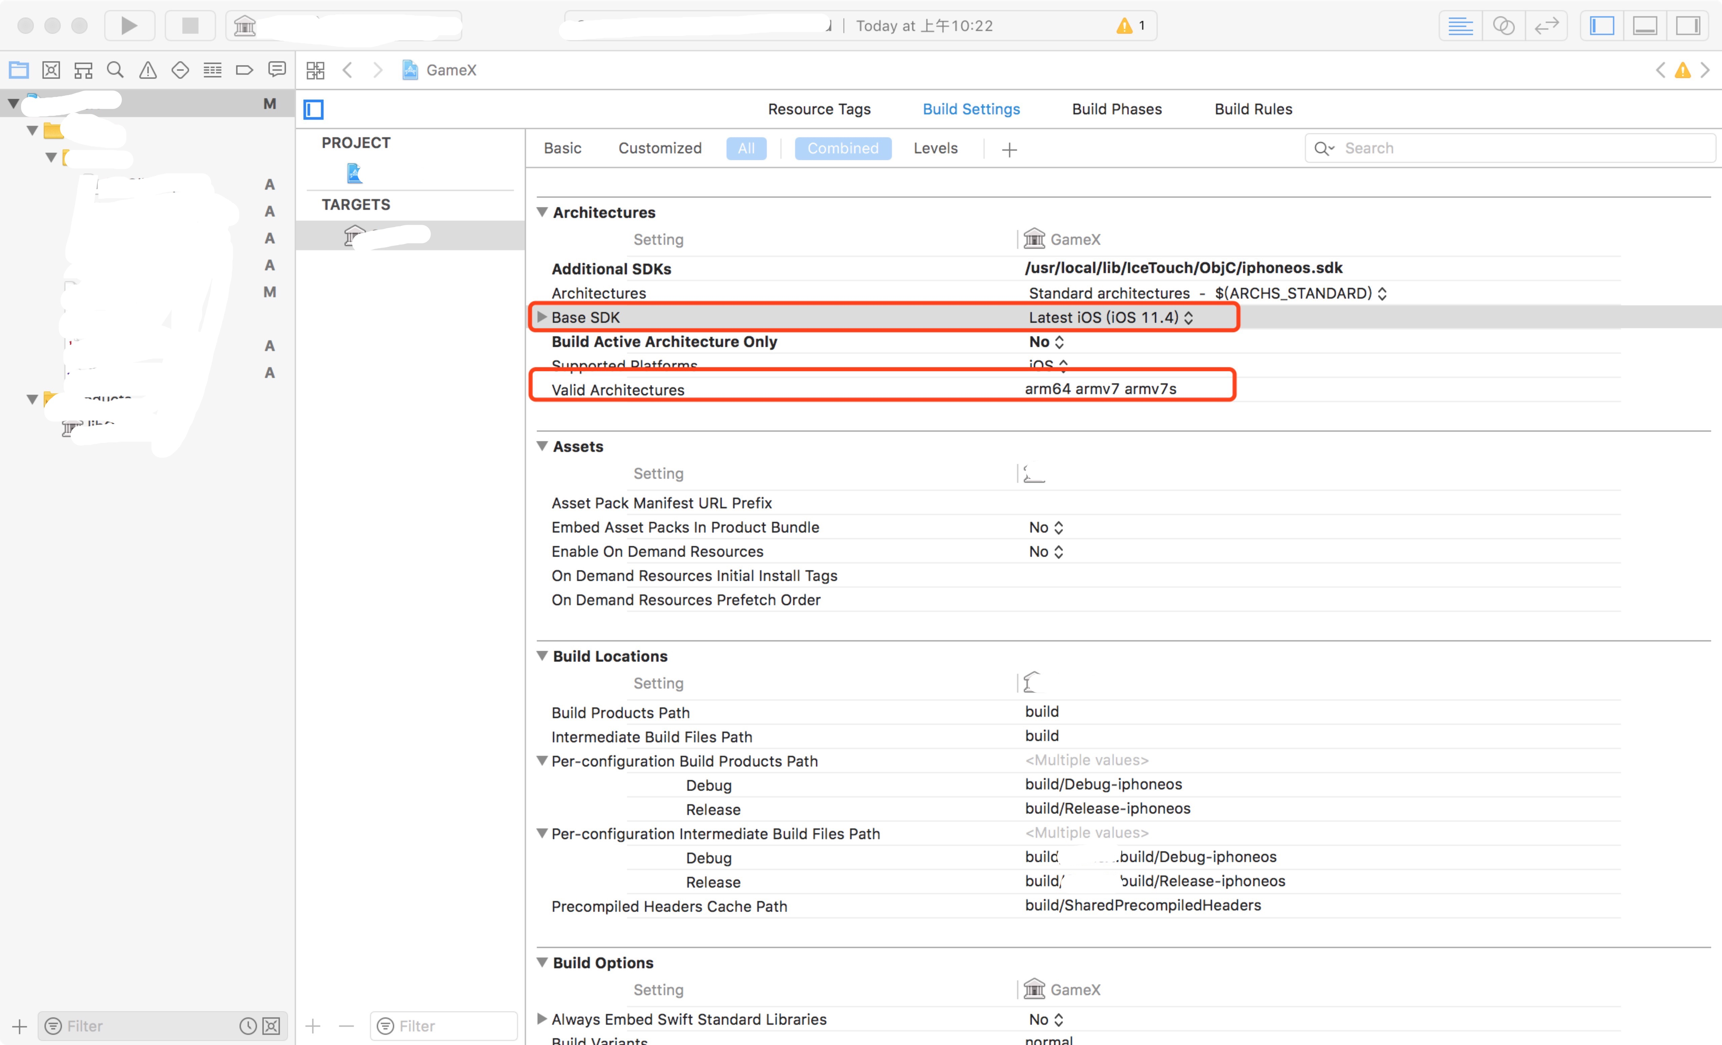Open the Report navigator speech icon
The height and width of the screenshot is (1045, 1722).
click(x=277, y=70)
